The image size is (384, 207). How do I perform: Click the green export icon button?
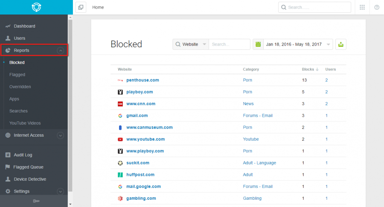tap(340, 44)
